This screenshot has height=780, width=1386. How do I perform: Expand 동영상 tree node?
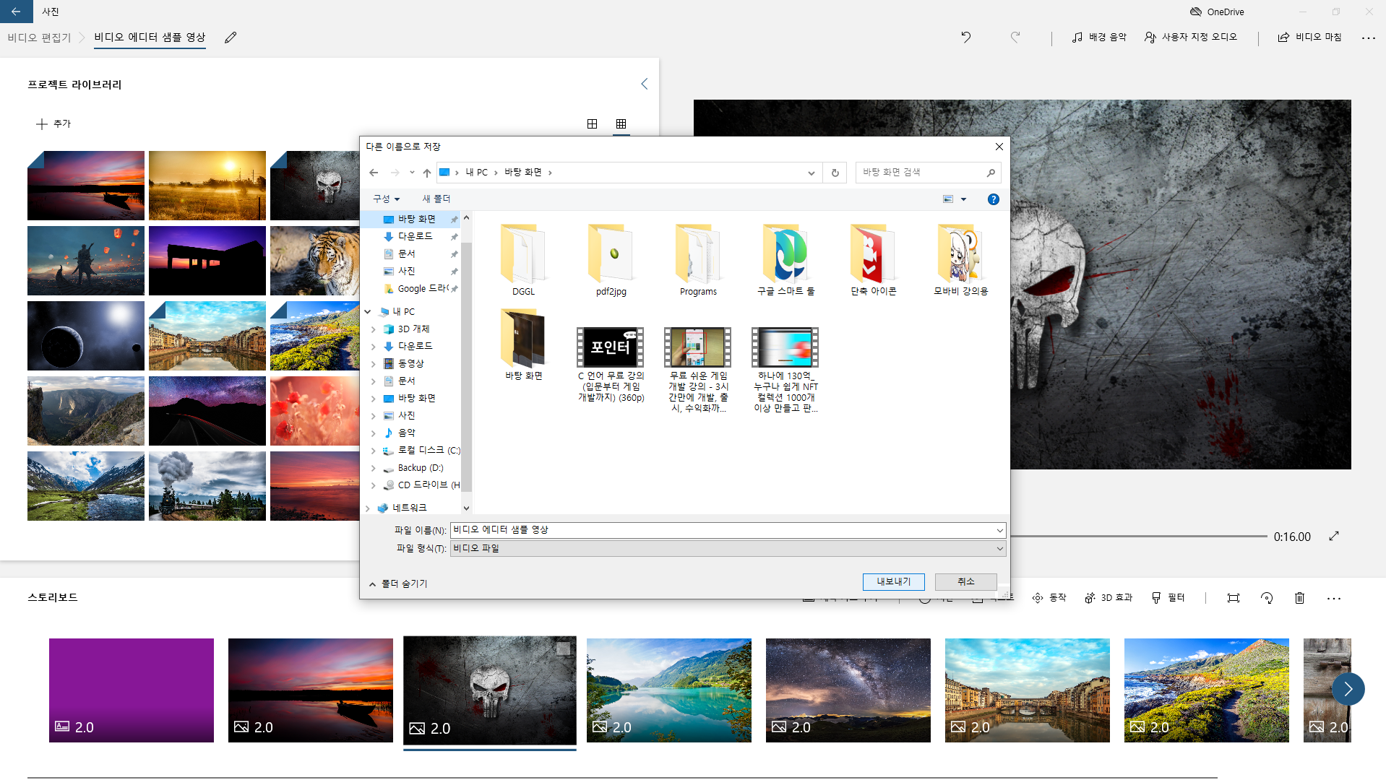[x=374, y=363]
